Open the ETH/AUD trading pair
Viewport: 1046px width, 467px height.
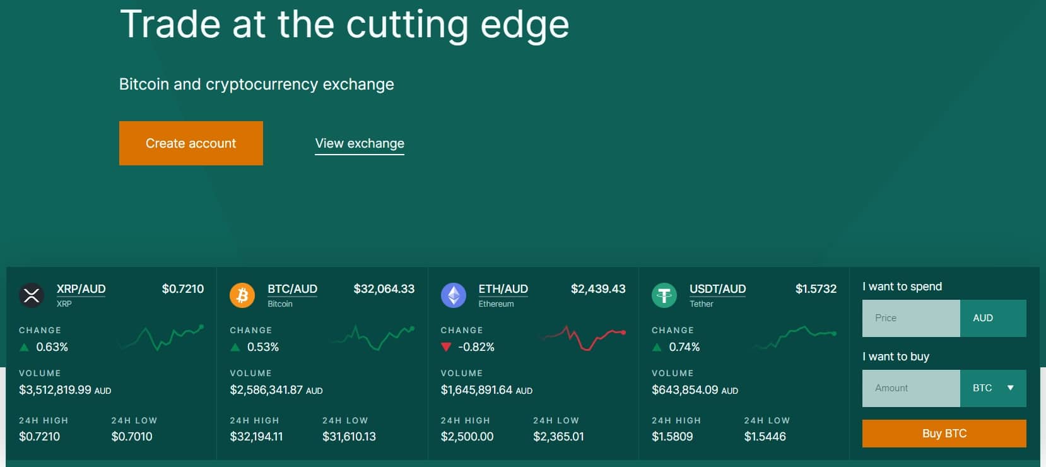(x=503, y=288)
